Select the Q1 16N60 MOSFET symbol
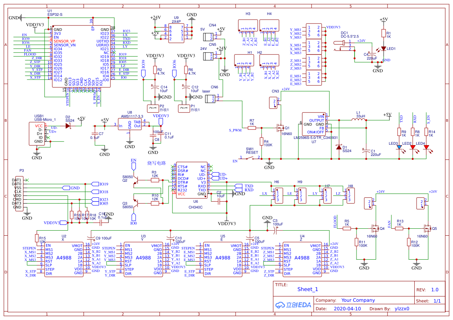 pyautogui.click(x=280, y=128)
